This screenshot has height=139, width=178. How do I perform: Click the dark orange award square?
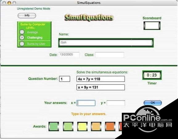click(x=110, y=126)
